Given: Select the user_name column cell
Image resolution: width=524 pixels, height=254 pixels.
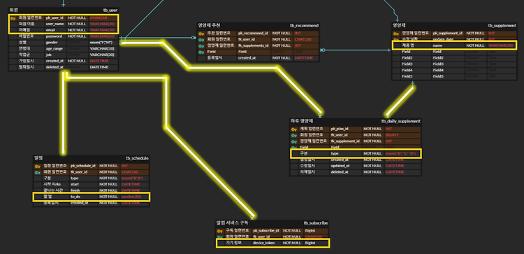Looking at the screenshot, I should (x=55, y=24).
